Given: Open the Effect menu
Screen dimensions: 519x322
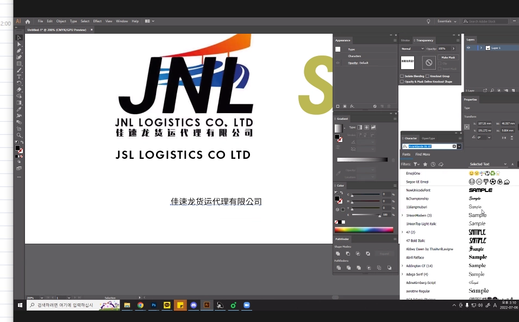Looking at the screenshot, I should (x=97, y=21).
